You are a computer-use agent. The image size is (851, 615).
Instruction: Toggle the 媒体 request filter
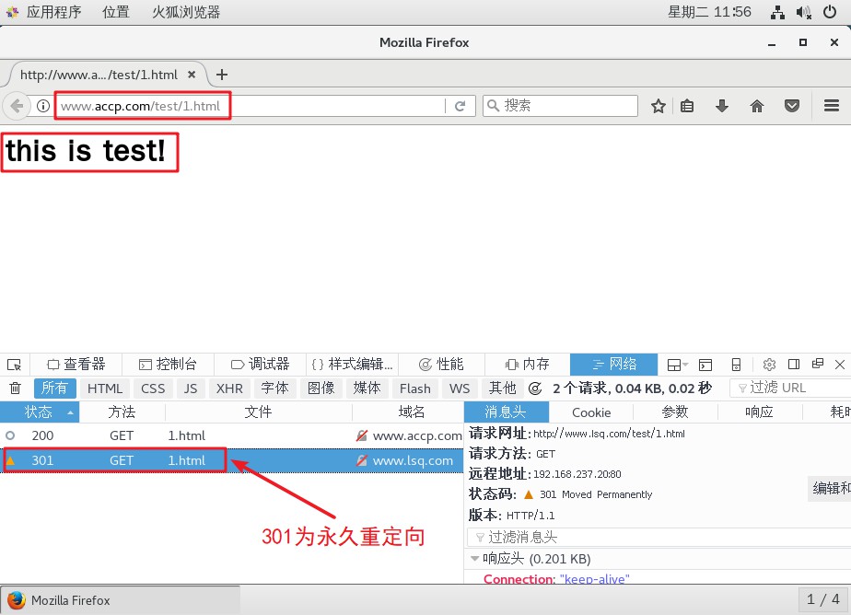tap(367, 389)
